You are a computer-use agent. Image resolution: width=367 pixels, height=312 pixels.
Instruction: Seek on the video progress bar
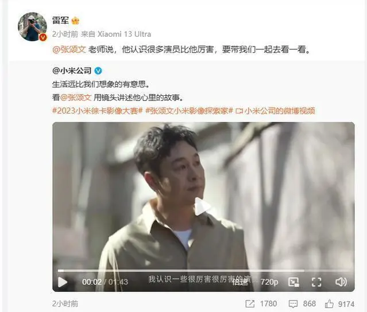pos(203,271)
